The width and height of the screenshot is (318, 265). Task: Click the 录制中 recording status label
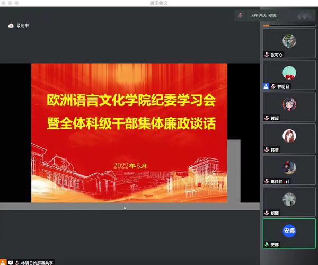[x=23, y=25]
